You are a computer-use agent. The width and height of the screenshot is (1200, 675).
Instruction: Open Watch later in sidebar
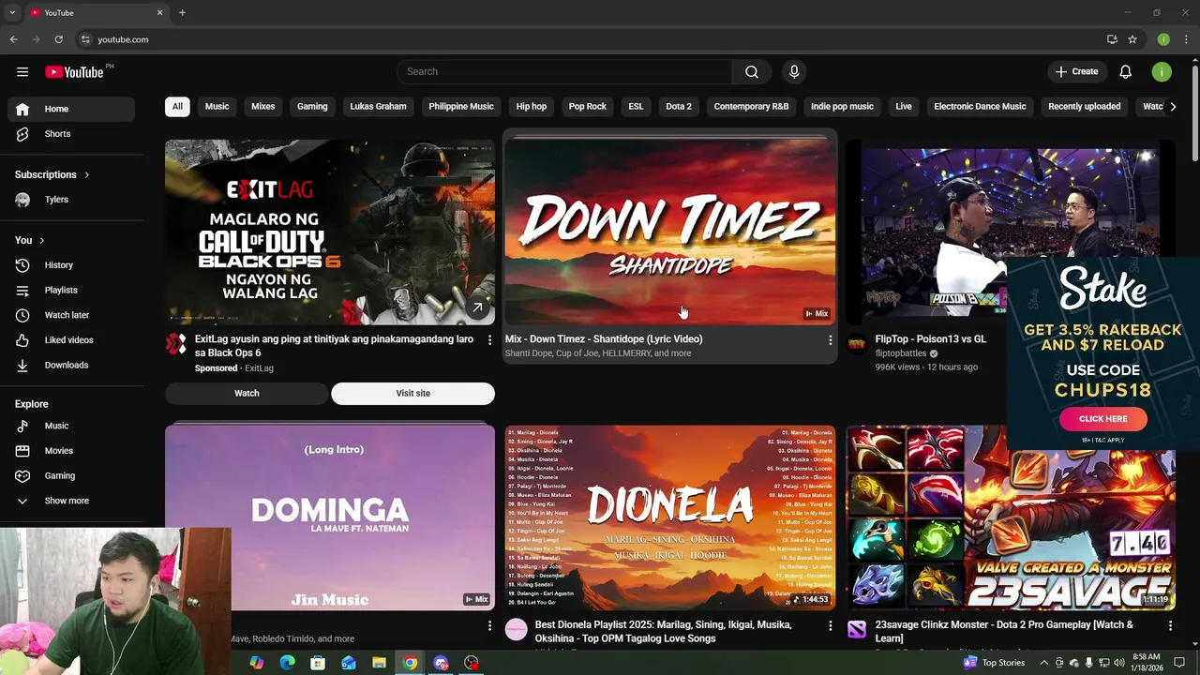(x=71, y=315)
